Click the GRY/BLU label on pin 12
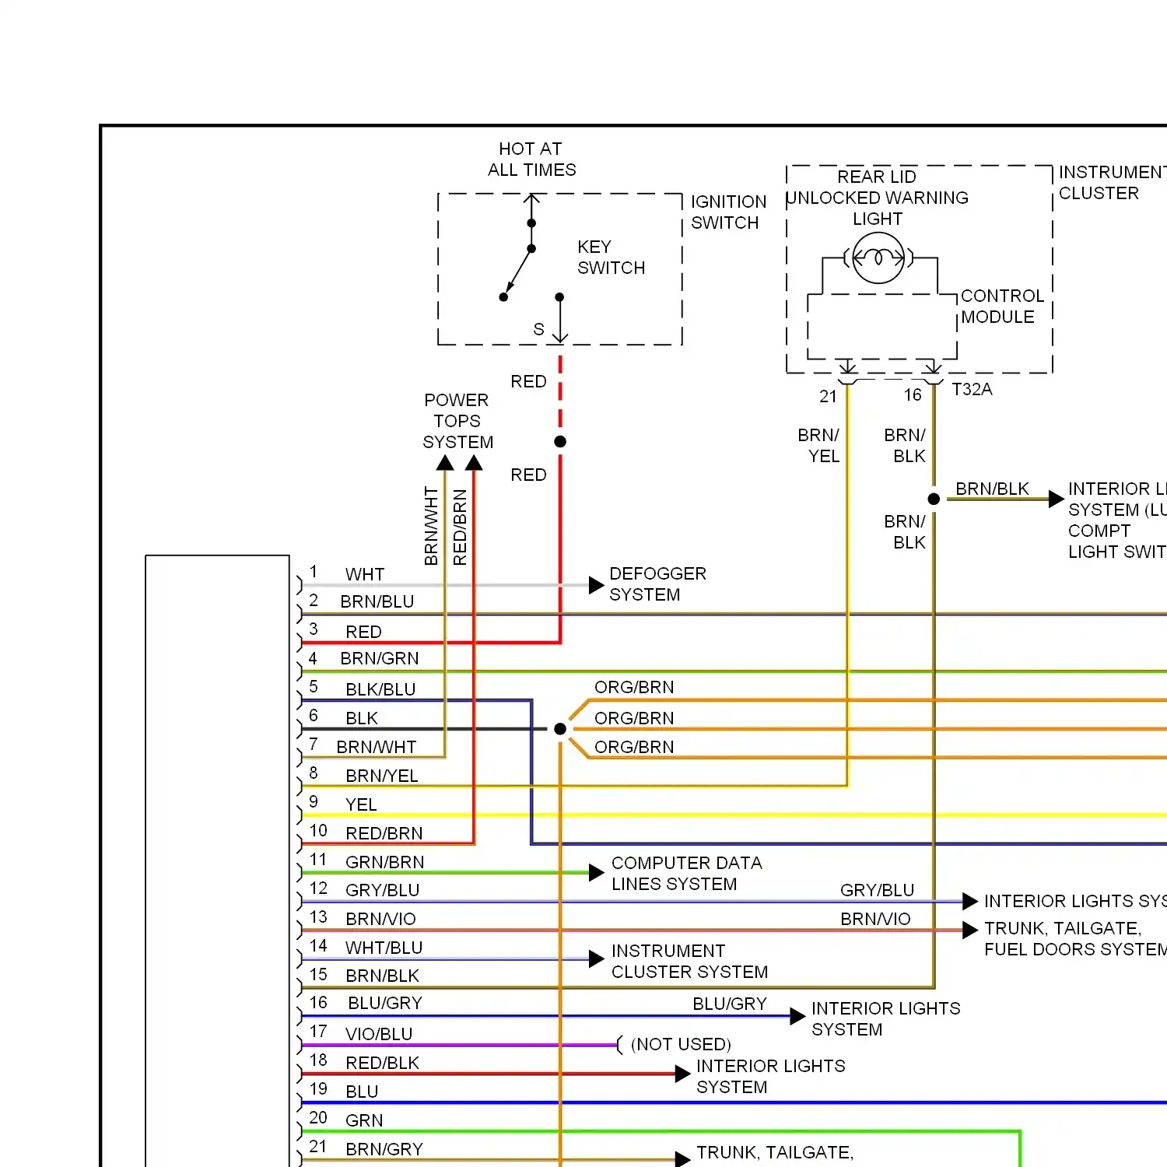 [383, 890]
